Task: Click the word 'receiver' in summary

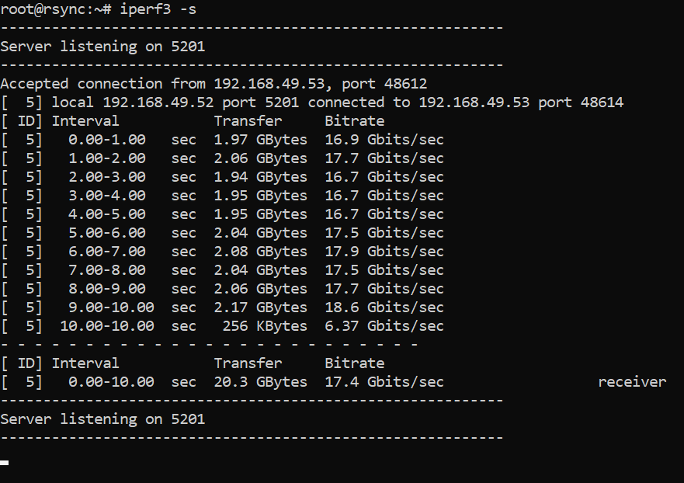Action: pyautogui.click(x=631, y=382)
